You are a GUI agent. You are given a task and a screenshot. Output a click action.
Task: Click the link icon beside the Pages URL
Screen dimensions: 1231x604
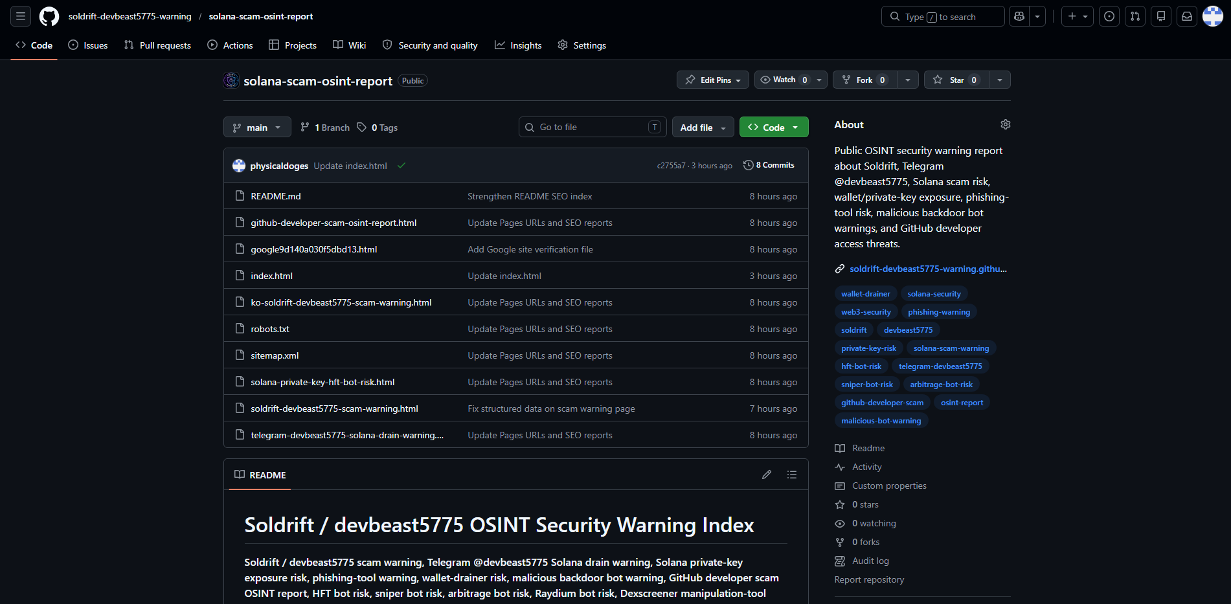click(840, 269)
